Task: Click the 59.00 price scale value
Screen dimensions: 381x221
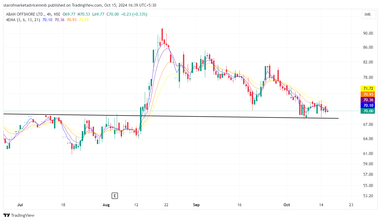Action: tap(368, 164)
